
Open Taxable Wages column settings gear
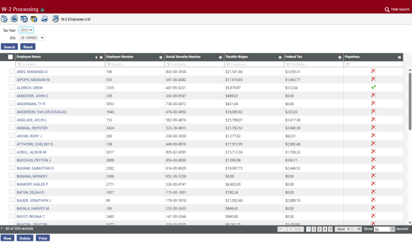(x=280, y=57)
